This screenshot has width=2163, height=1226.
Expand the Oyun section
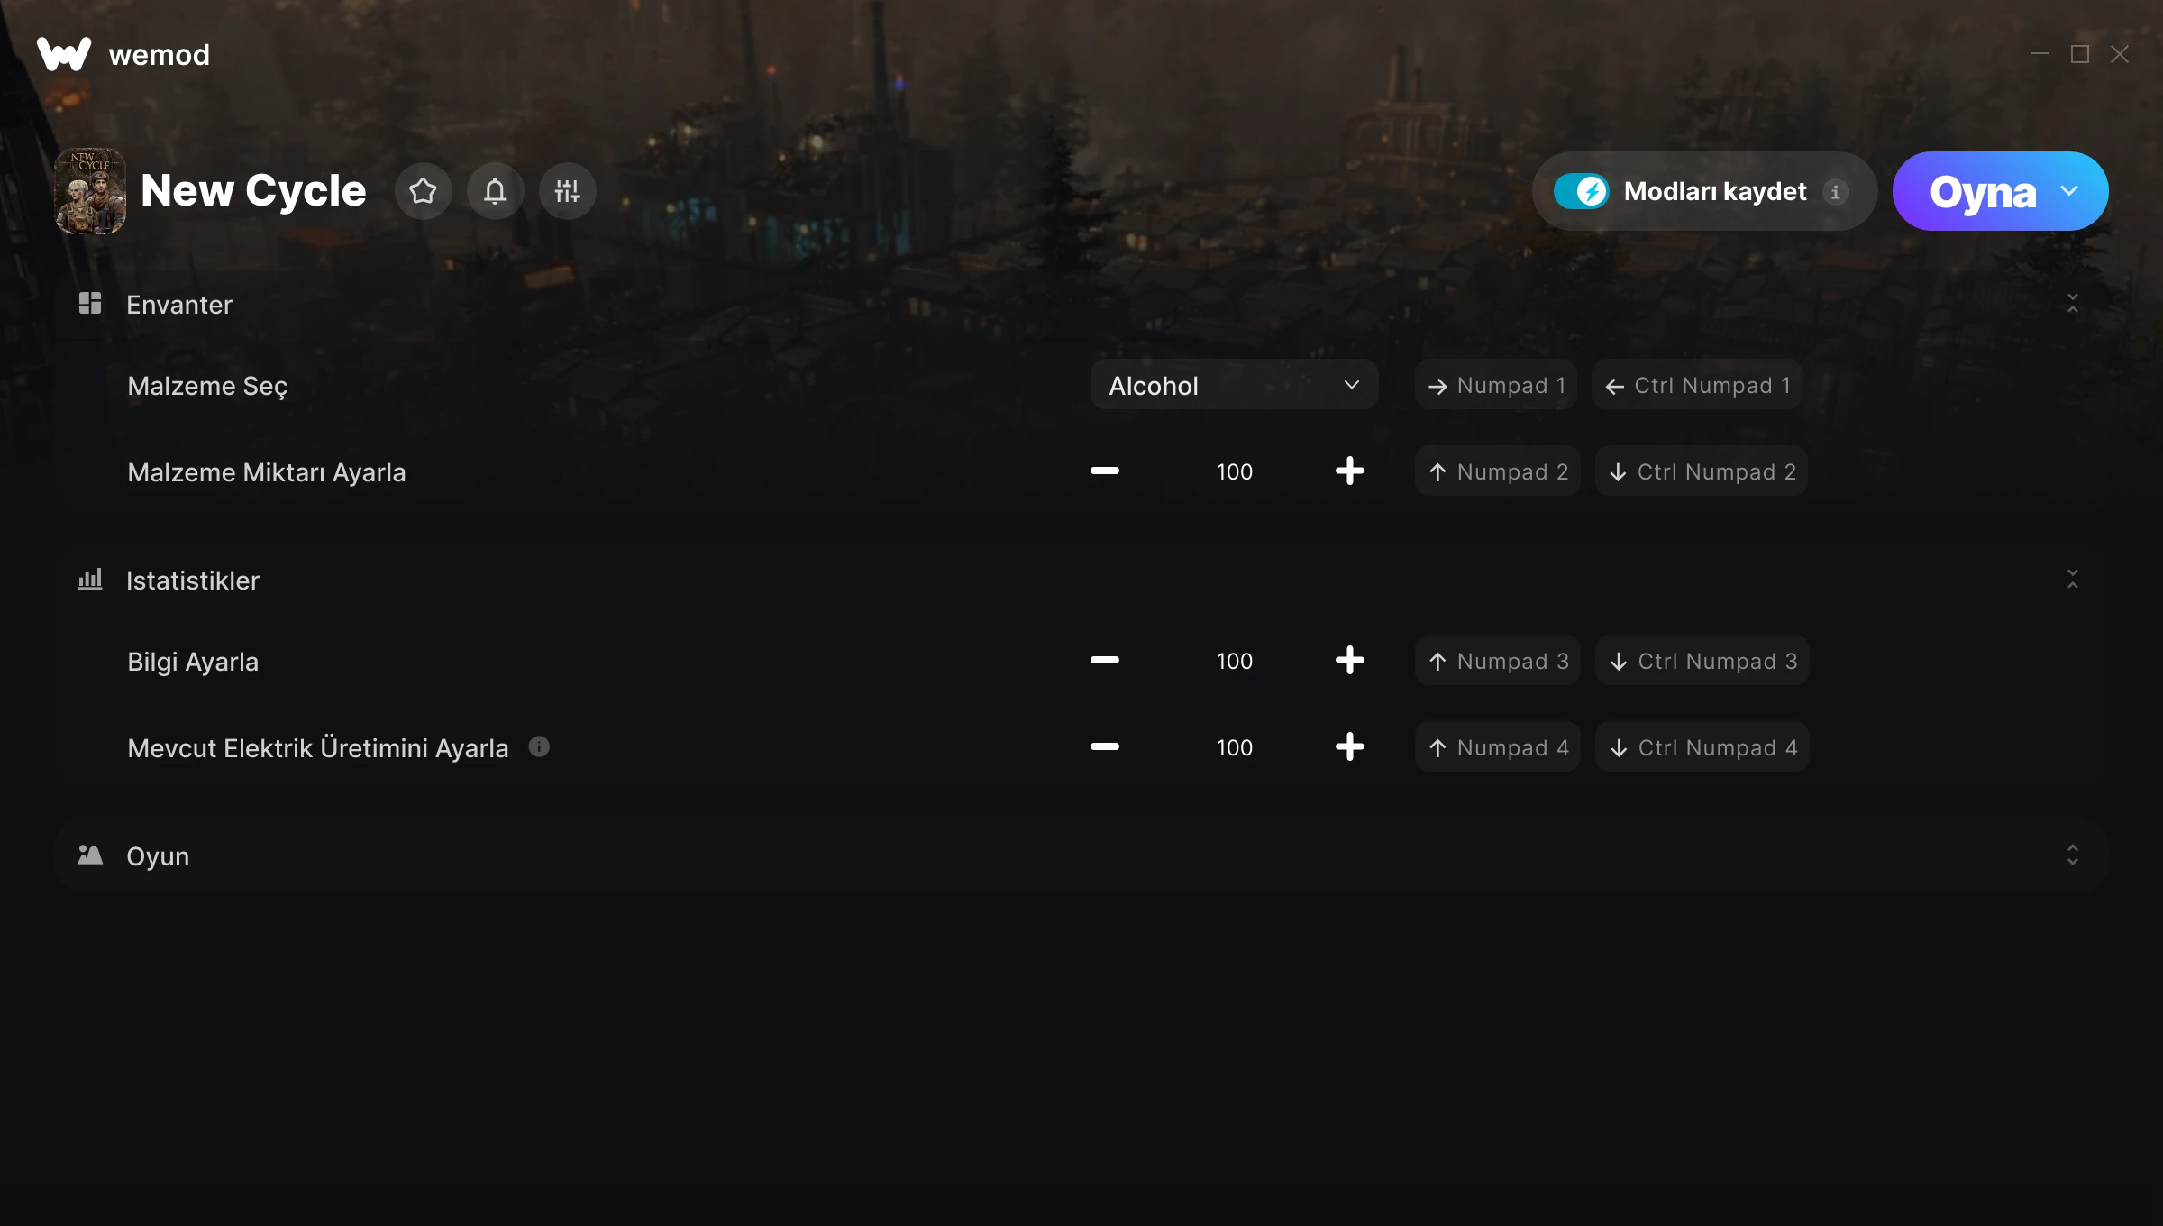(2073, 855)
